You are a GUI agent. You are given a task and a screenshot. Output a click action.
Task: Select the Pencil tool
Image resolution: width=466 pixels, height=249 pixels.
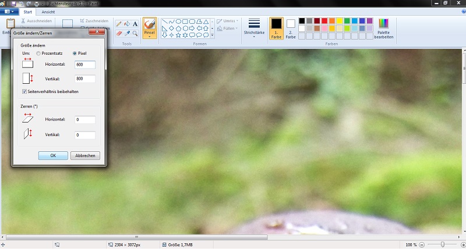click(119, 24)
